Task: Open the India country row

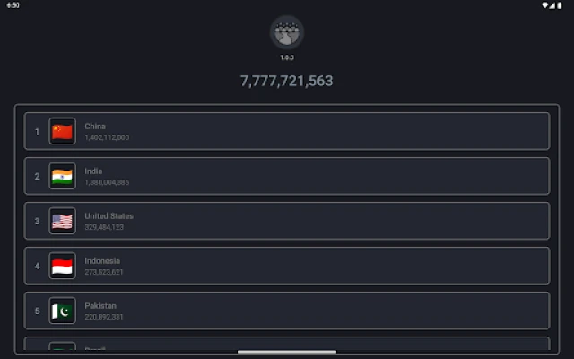Action: coord(287,176)
